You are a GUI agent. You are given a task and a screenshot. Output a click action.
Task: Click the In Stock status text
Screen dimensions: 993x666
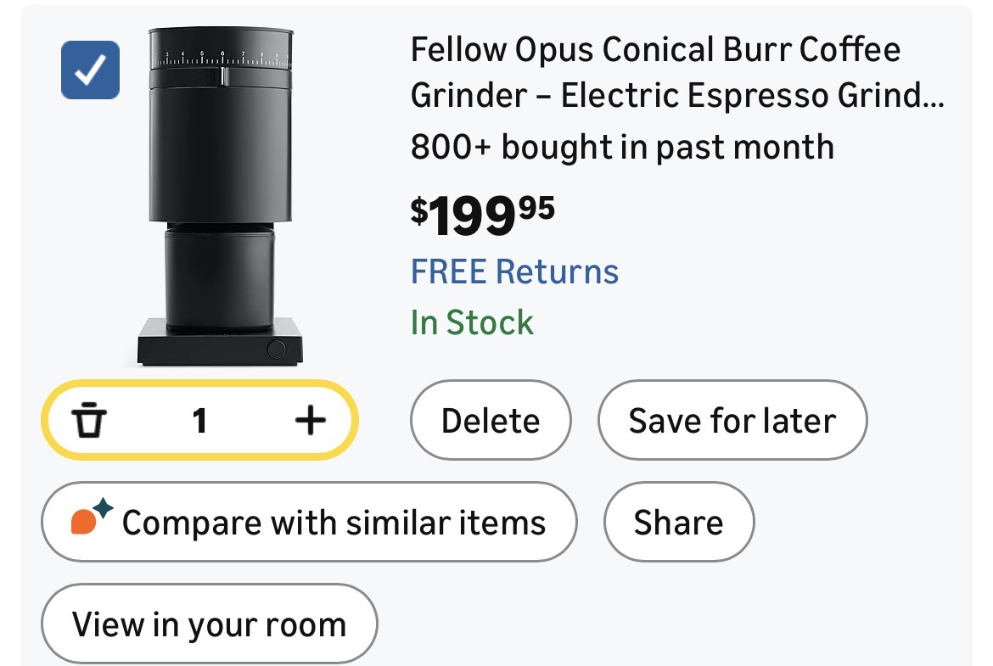point(472,323)
